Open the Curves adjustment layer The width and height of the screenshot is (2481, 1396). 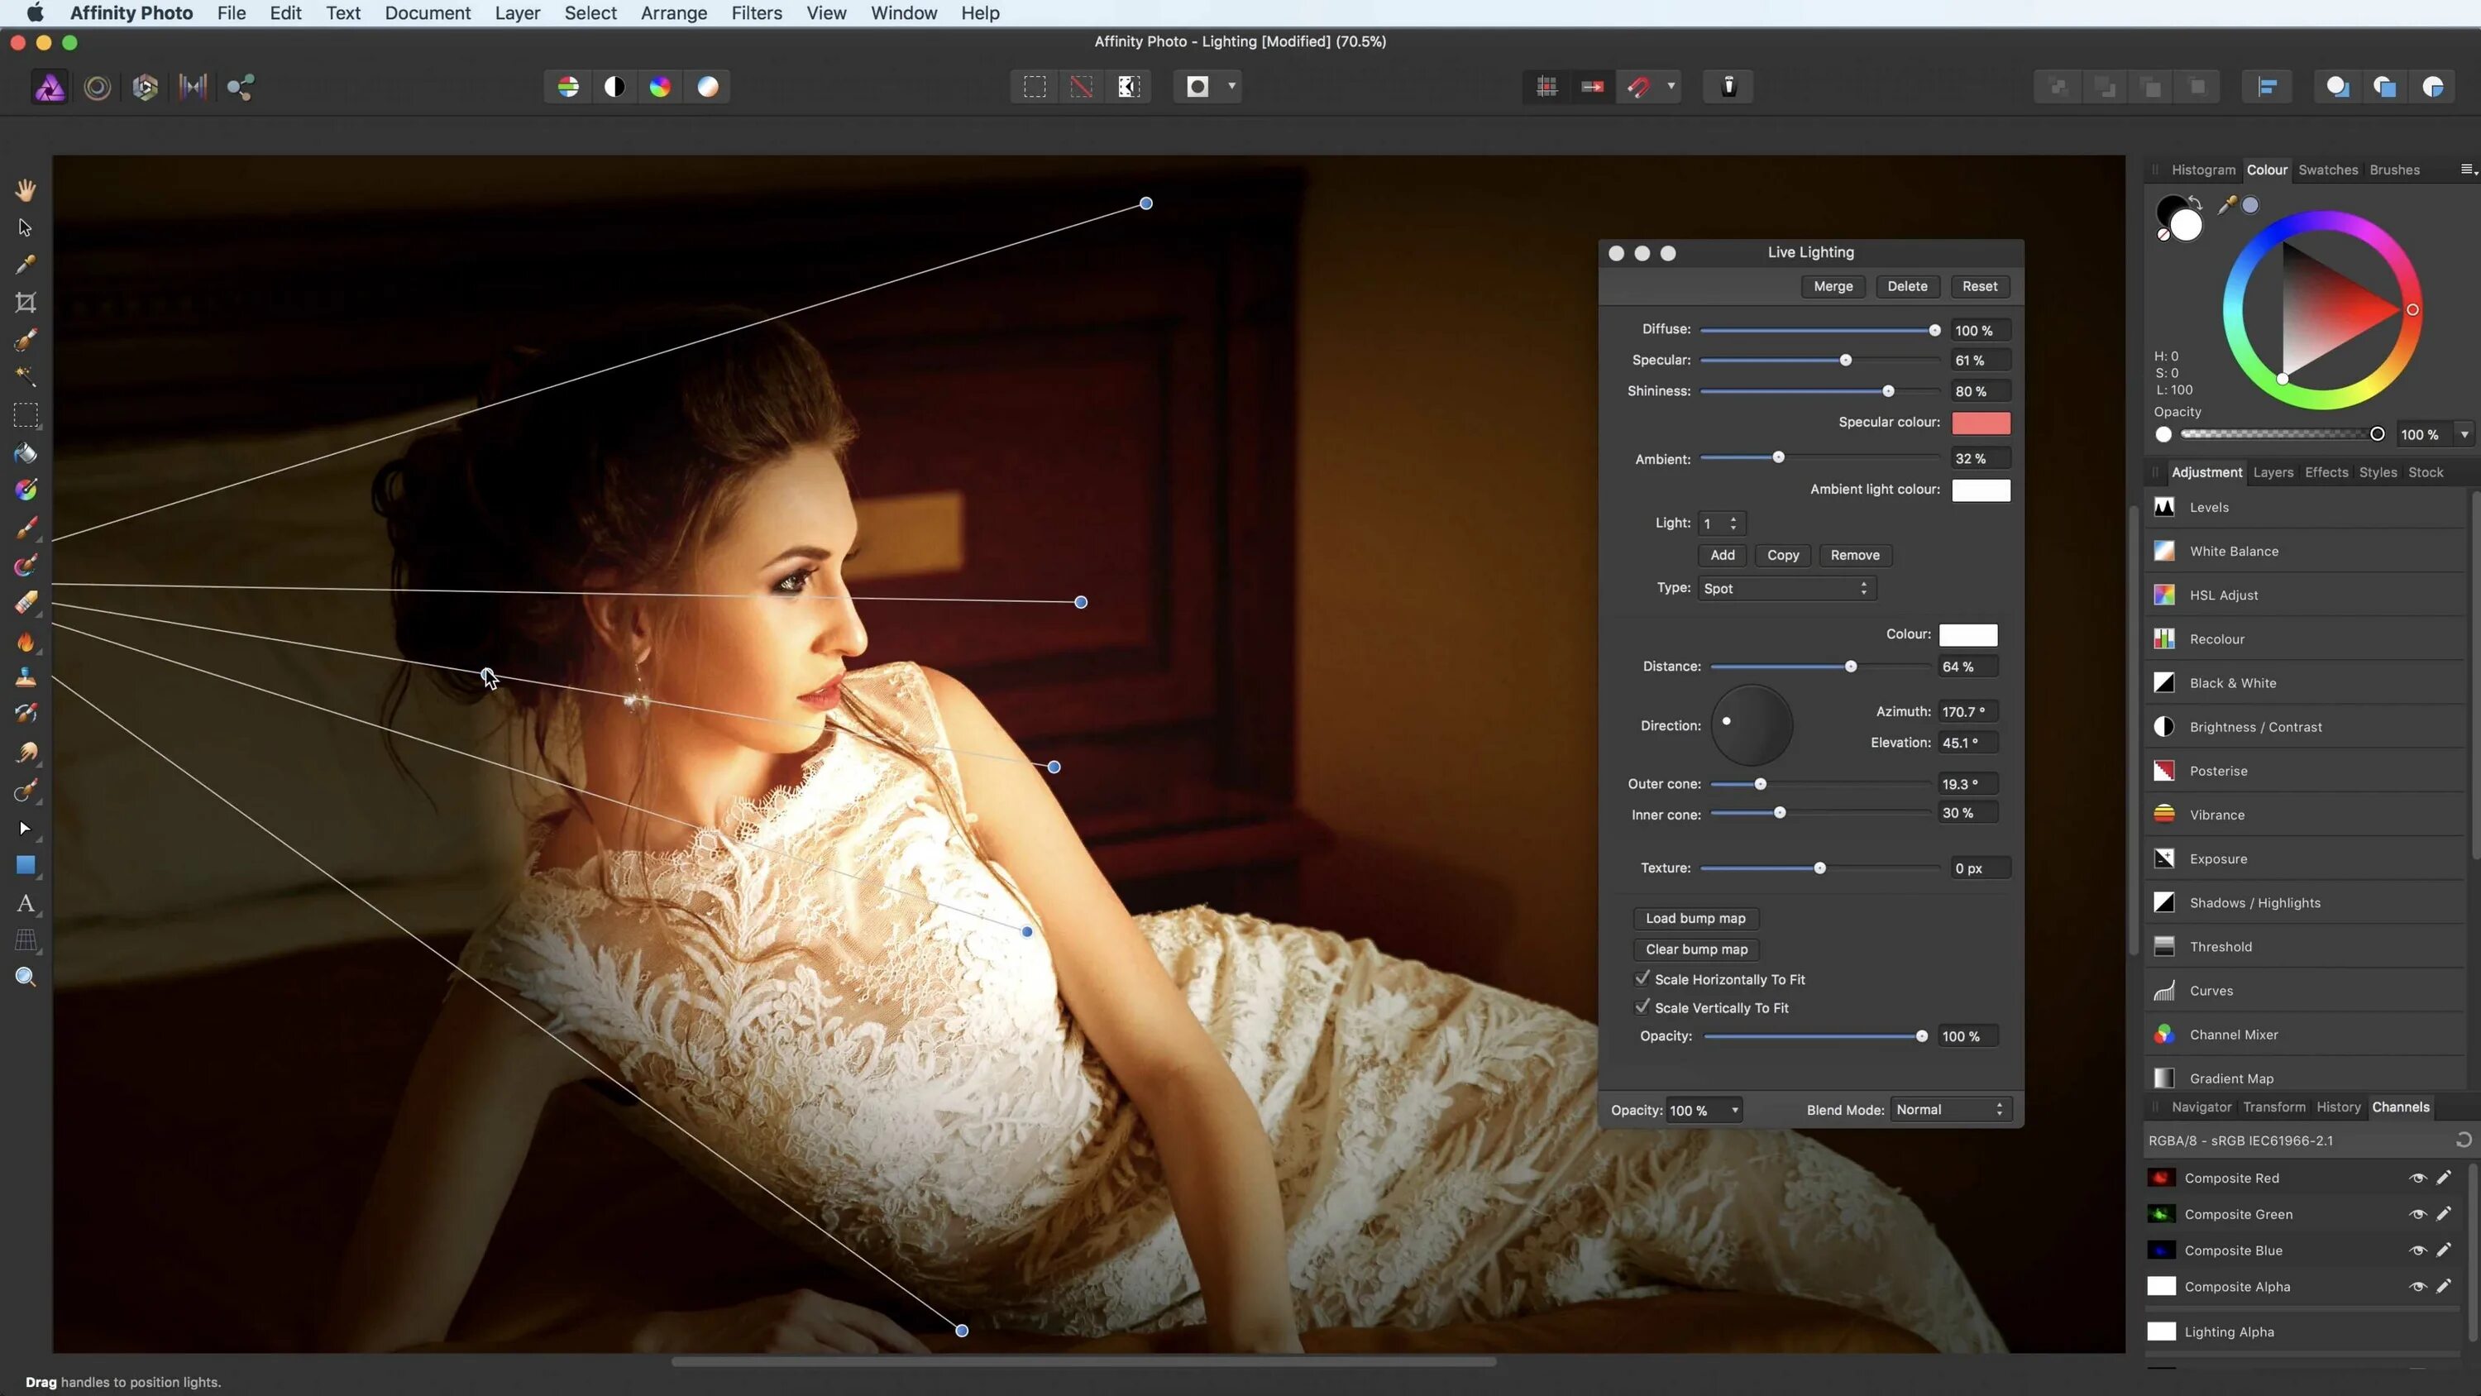coord(2210,988)
